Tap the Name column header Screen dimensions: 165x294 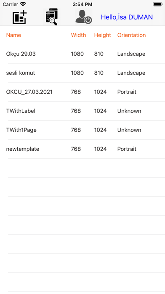coord(13,35)
